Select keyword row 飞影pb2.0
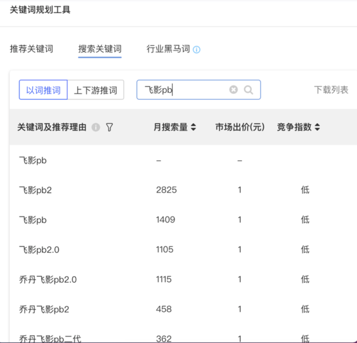 (x=39, y=250)
